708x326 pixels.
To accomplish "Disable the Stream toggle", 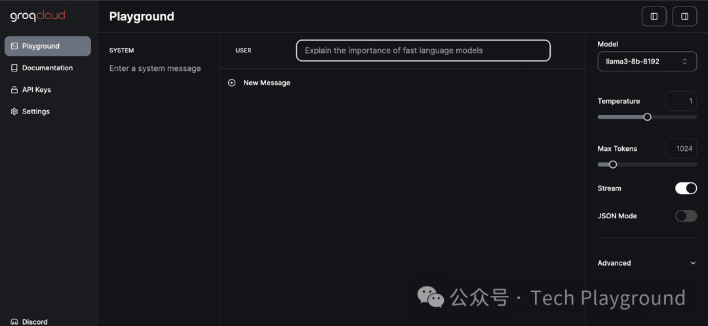I will (686, 188).
